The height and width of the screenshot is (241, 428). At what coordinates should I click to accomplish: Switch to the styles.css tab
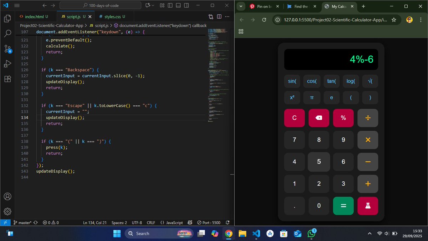[113, 16]
